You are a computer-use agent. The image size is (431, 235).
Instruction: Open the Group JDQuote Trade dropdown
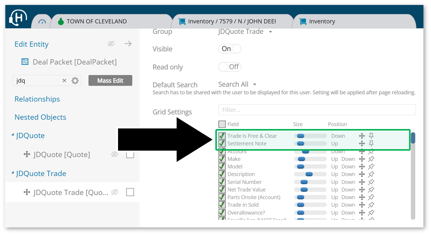245,32
